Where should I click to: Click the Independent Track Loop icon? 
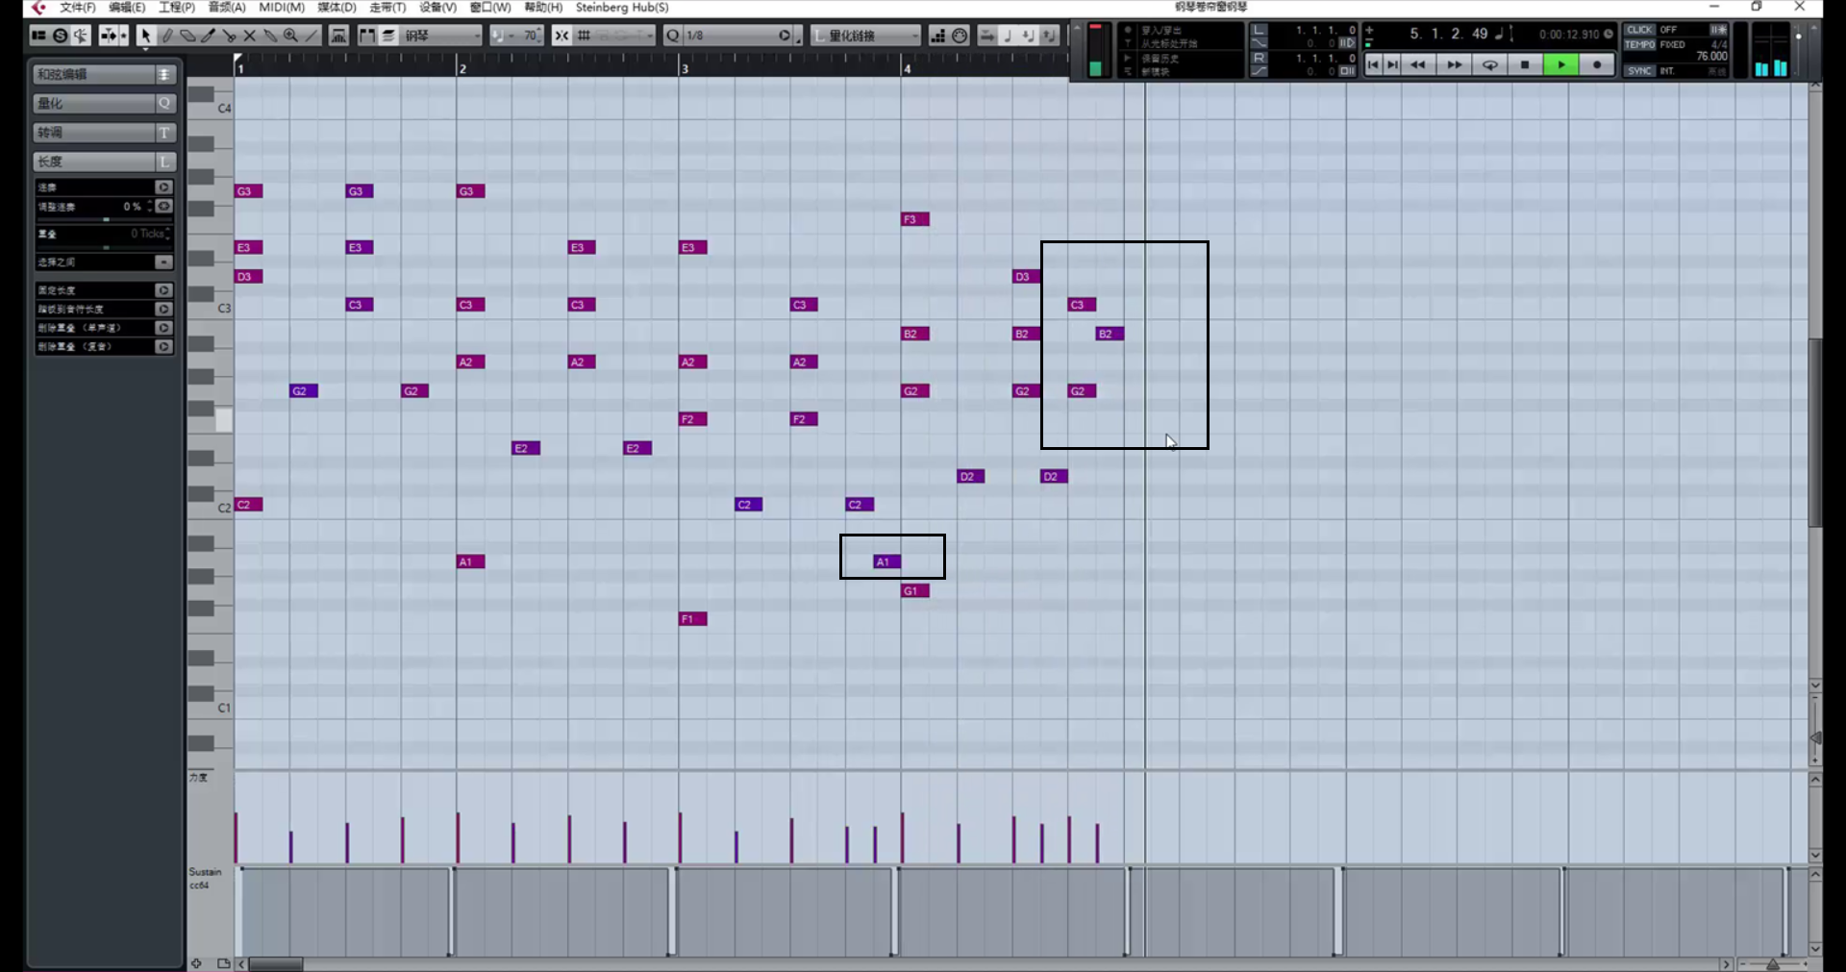tap(338, 36)
